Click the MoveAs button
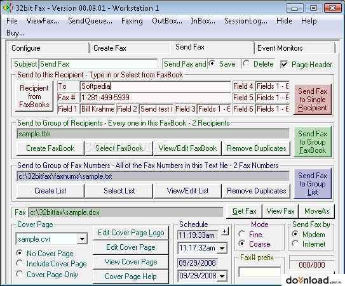 click(x=316, y=211)
